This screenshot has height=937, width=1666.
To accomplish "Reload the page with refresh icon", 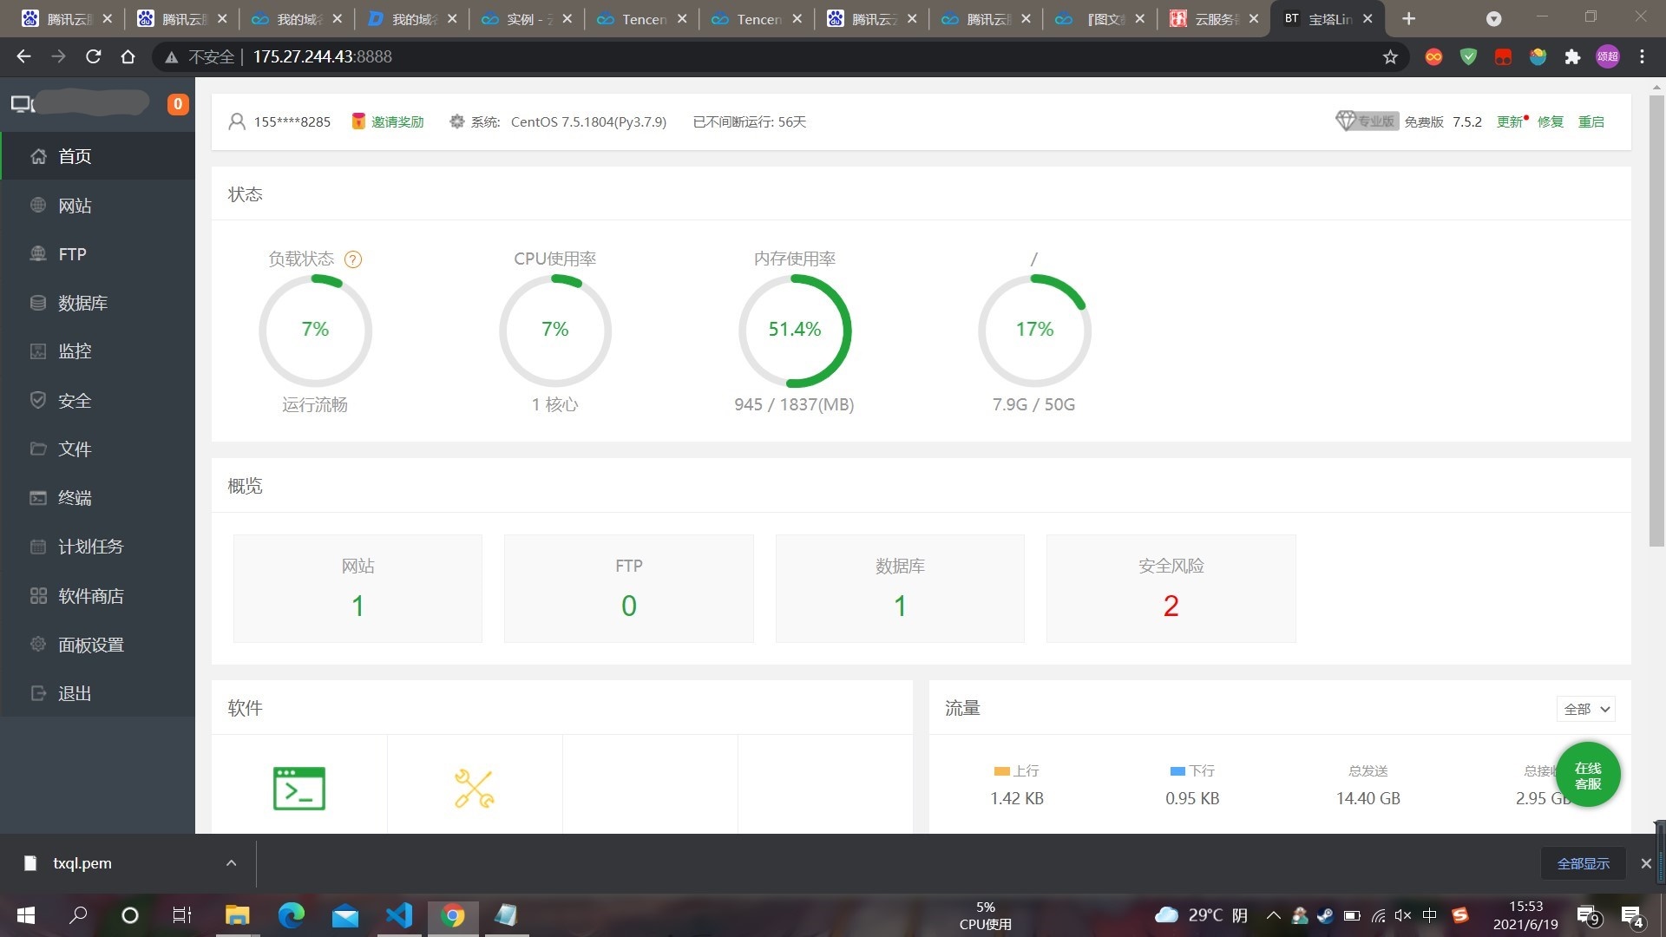I will click(x=94, y=56).
